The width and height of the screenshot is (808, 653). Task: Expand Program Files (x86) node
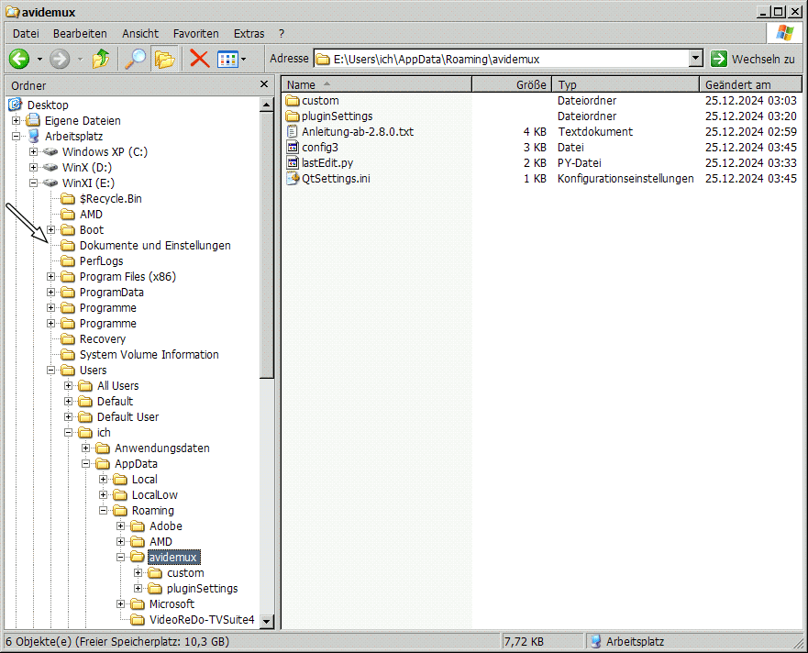point(51,277)
